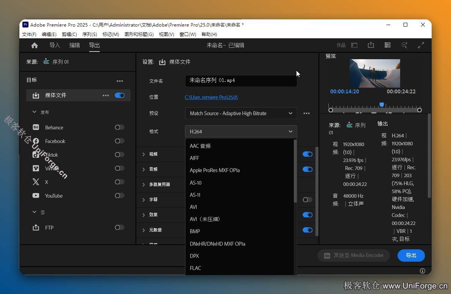Open the 编辑(E) menu

tap(49, 34)
